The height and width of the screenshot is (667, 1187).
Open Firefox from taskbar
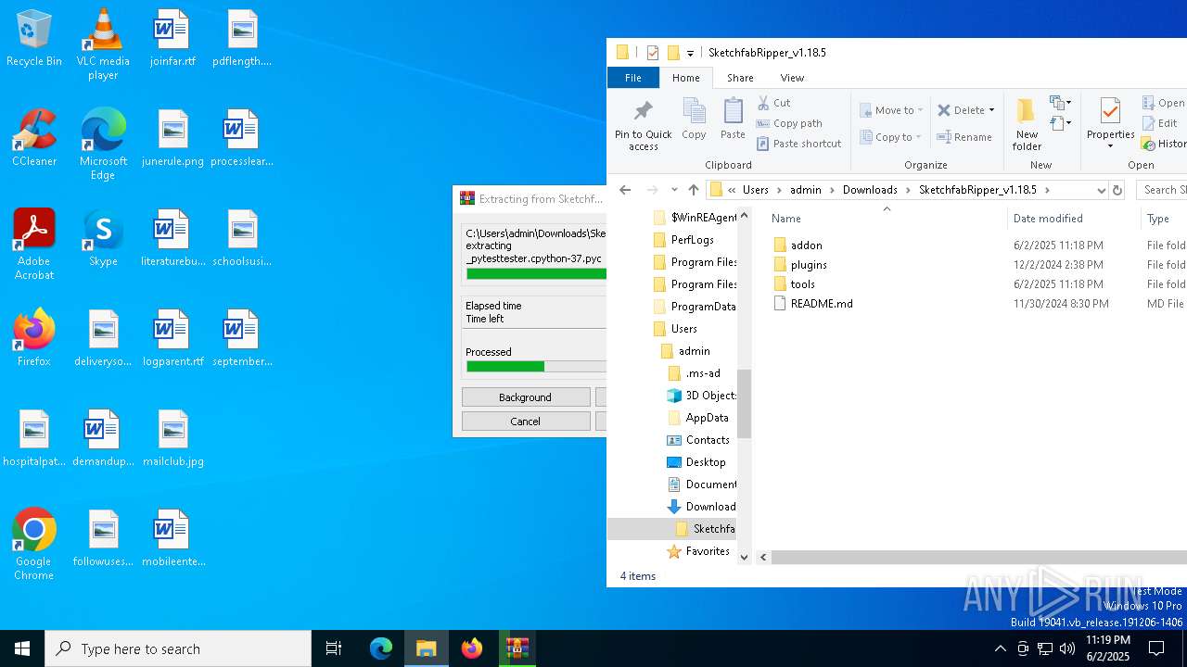pos(472,648)
